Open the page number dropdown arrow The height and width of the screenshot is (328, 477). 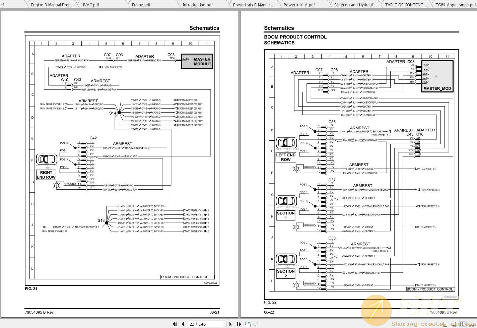click(x=224, y=324)
